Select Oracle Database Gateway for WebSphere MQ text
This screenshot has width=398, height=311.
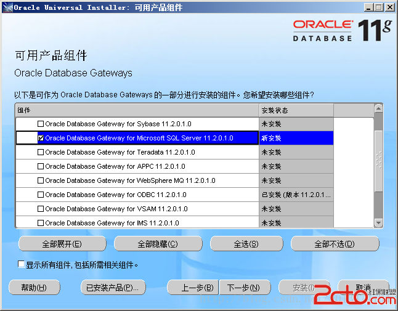pos(130,180)
